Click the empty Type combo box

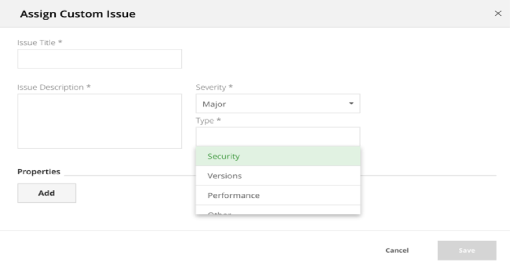pos(278,137)
